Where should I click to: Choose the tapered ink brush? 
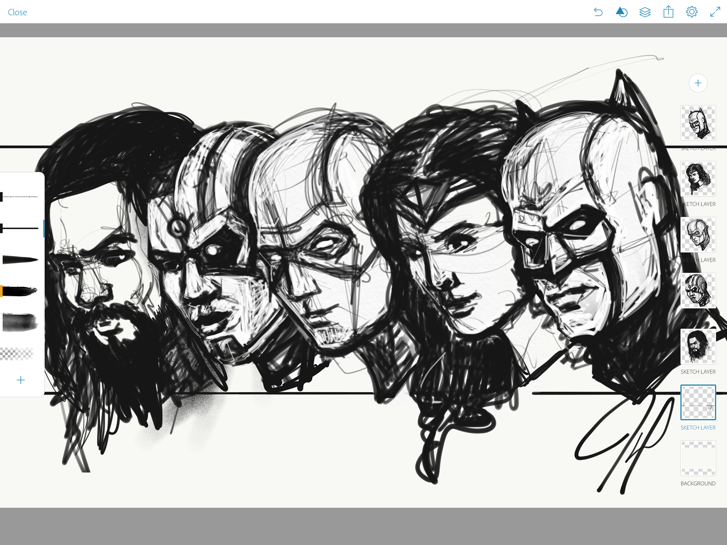tap(20, 260)
